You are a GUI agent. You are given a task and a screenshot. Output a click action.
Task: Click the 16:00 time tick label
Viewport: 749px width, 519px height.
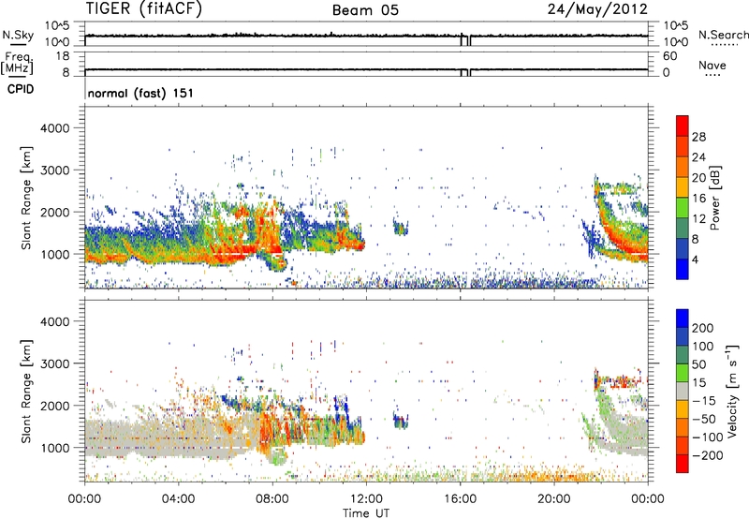[x=460, y=499]
